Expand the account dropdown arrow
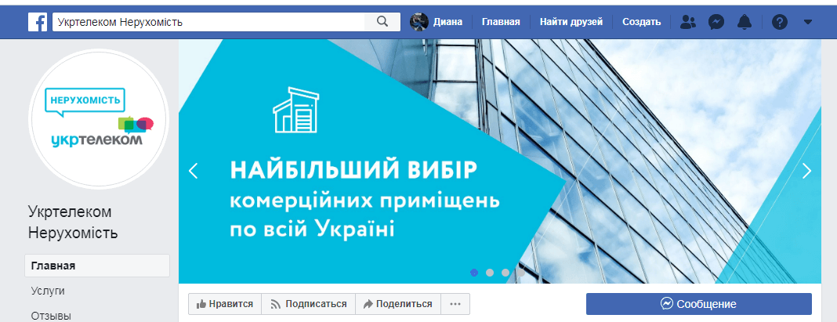 click(x=808, y=22)
